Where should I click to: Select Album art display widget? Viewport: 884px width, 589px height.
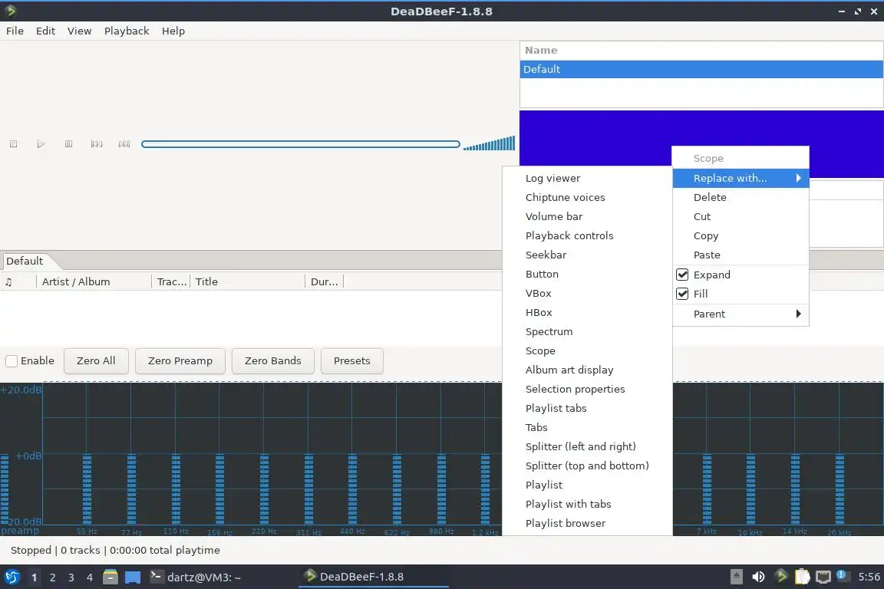click(587, 370)
